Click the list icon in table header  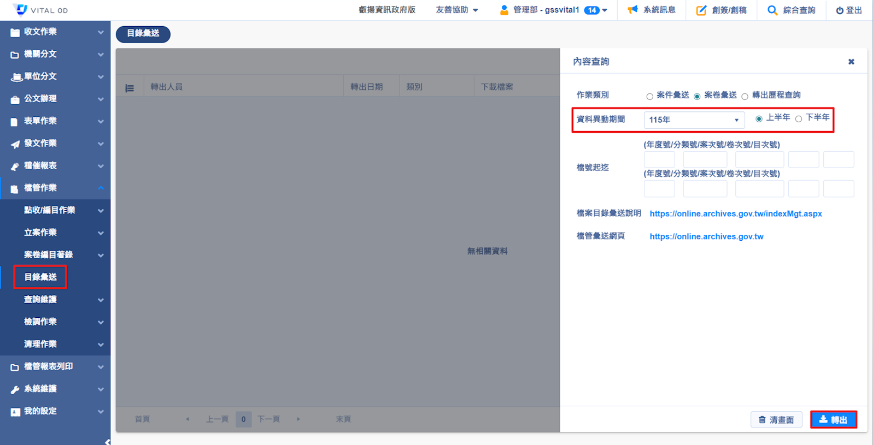[x=130, y=88]
